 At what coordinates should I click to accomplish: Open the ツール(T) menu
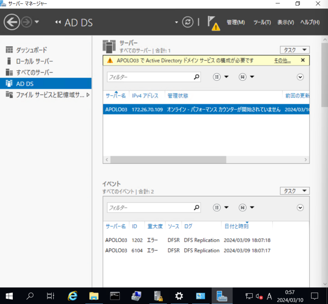pyautogui.click(x=262, y=22)
